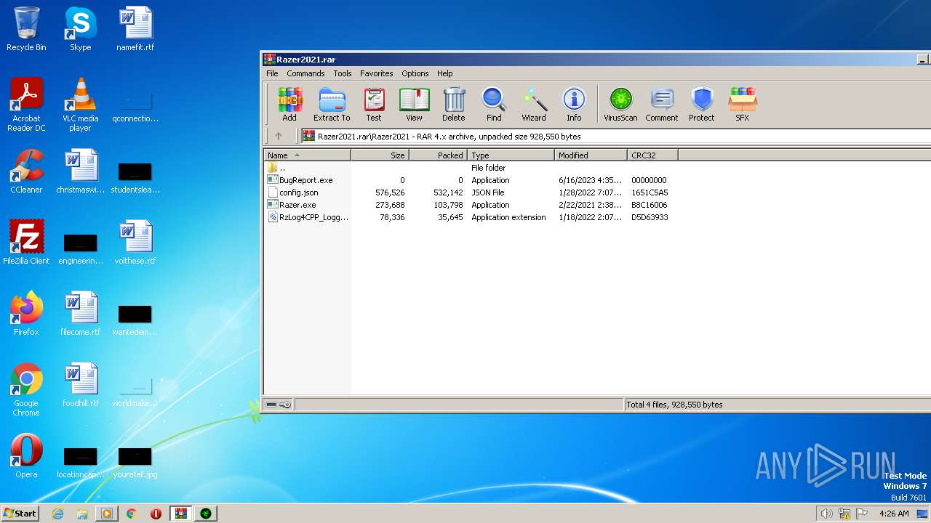Show archive Info
The height and width of the screenshot is (523, 931).
coord(574,105)
